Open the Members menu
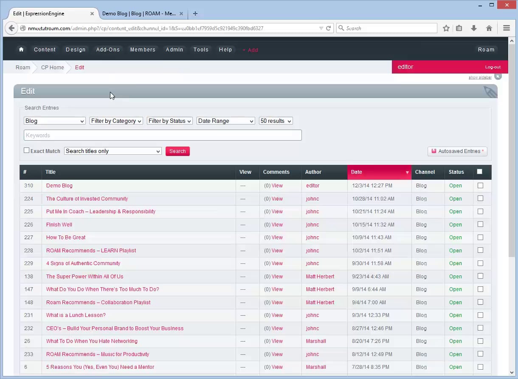 [143, 50]
